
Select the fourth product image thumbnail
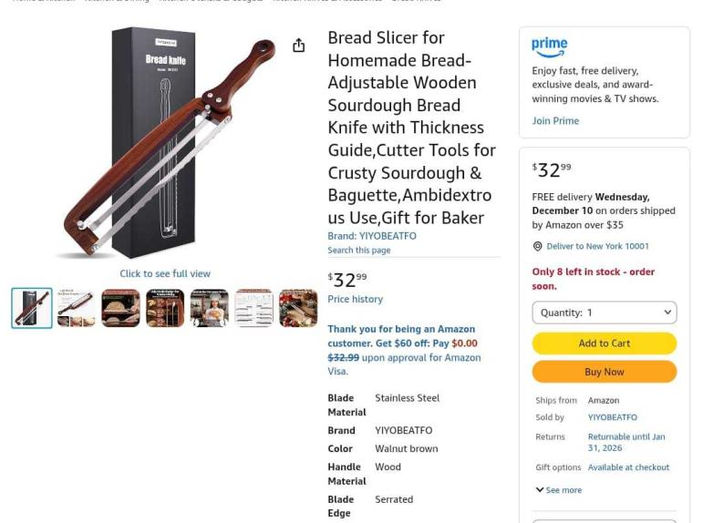click(165, 308)
